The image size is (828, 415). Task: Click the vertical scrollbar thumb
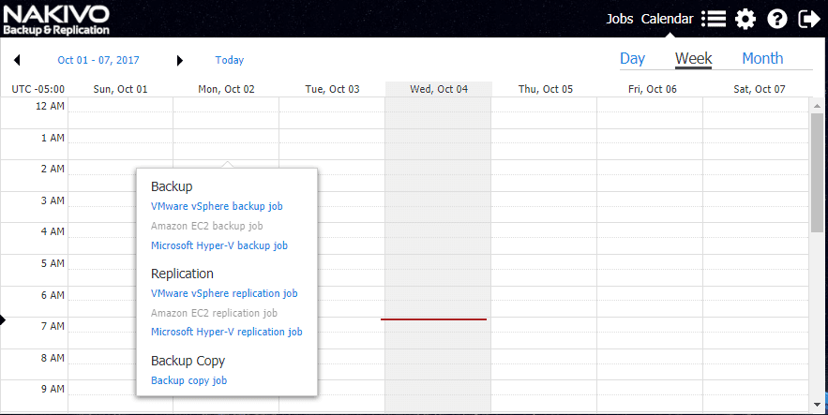point(817,172)
